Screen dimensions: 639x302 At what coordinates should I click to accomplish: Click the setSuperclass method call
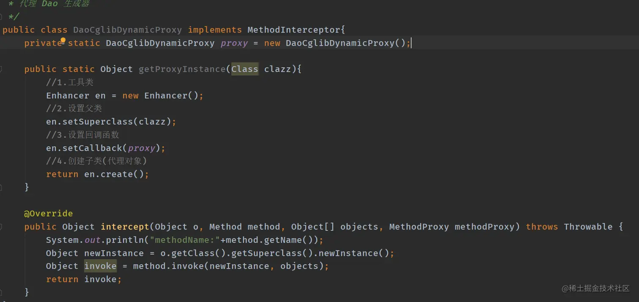point(98,122)
